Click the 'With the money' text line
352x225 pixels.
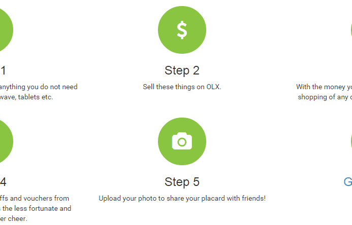tap(324, 87)
